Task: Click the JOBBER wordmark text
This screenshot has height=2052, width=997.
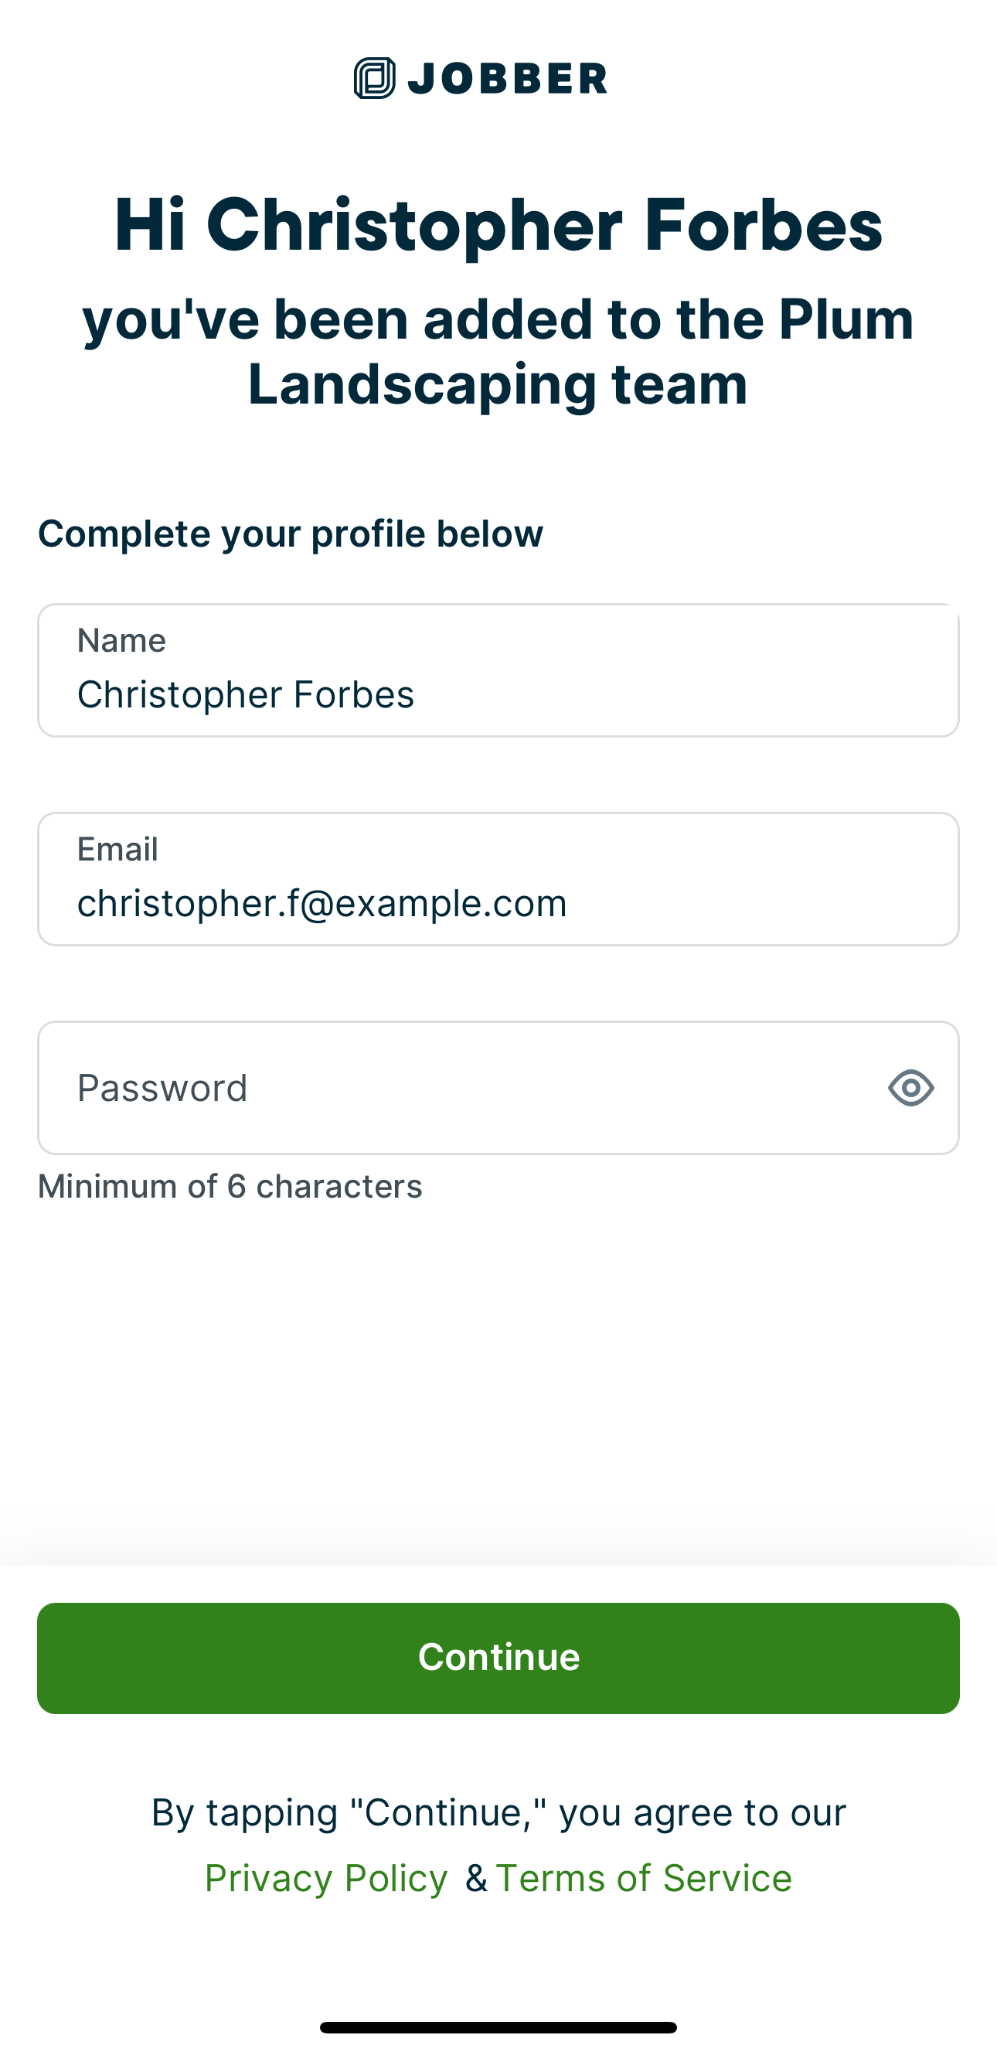Action: coord(507,79)
